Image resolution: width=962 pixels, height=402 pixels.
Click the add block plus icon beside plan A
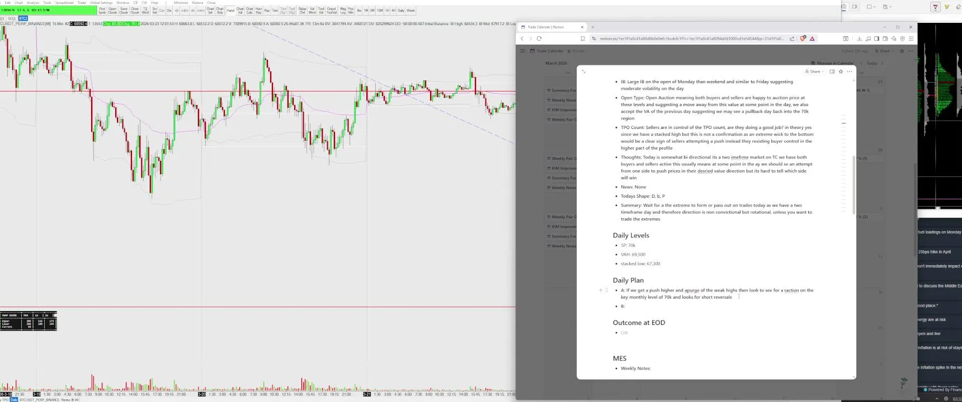(x=601, y=290)
